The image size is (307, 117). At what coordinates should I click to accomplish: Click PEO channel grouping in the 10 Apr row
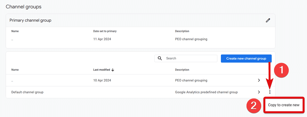191,81
